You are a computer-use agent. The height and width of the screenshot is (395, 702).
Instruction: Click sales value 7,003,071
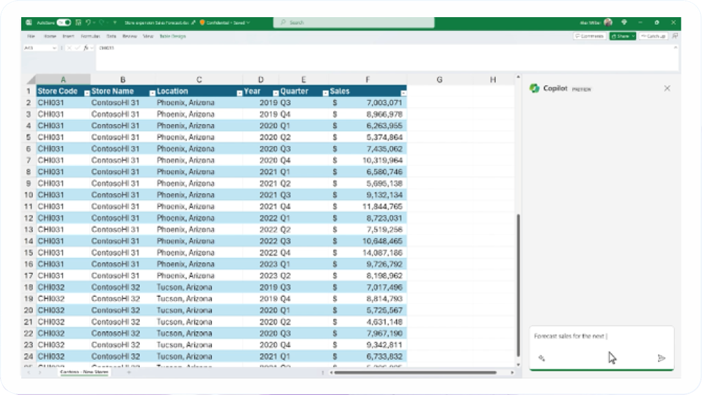tap(384, 103)
